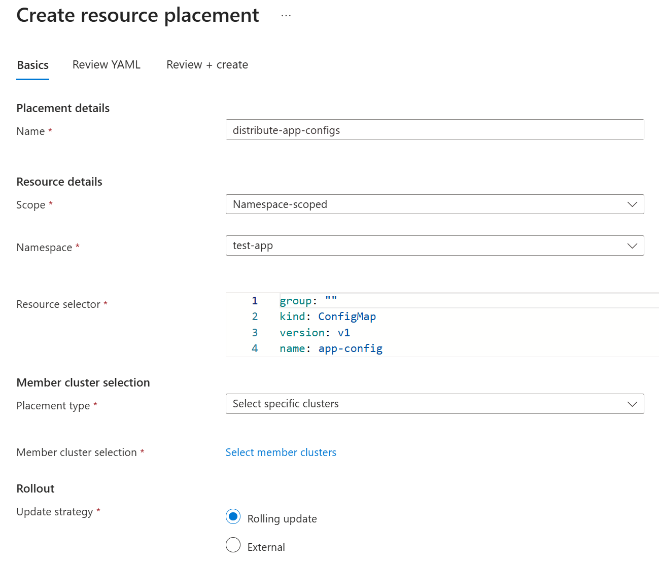Click the Rollout section heading
Viewport: 659px width, 561px height.
point(36,488)
